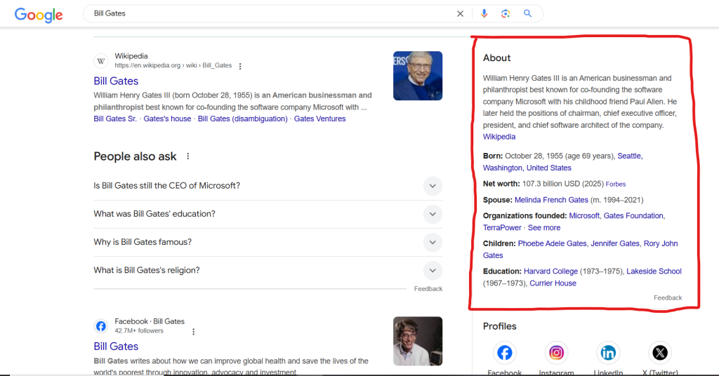
Task: Expand "What was Bill Gates' education?" question
Action: [x=433, y=214]
